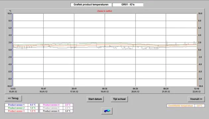Select the Product sensor 1 legend label
The width and height of the screenshot is (209, 119).
(x=16, y=105)
